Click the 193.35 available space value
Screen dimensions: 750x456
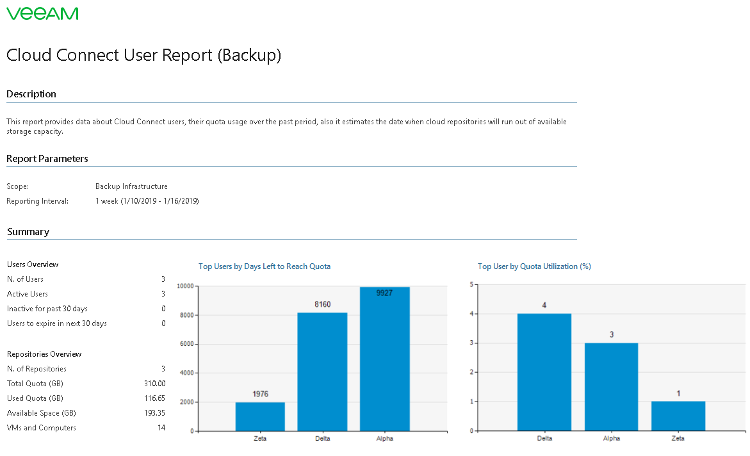(155, 414)
